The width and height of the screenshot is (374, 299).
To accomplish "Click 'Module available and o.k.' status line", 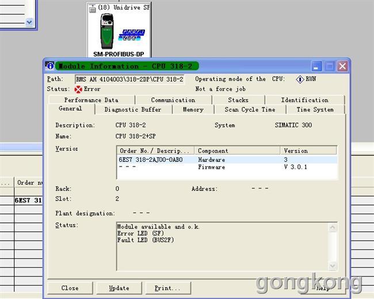I will (158, 226).
